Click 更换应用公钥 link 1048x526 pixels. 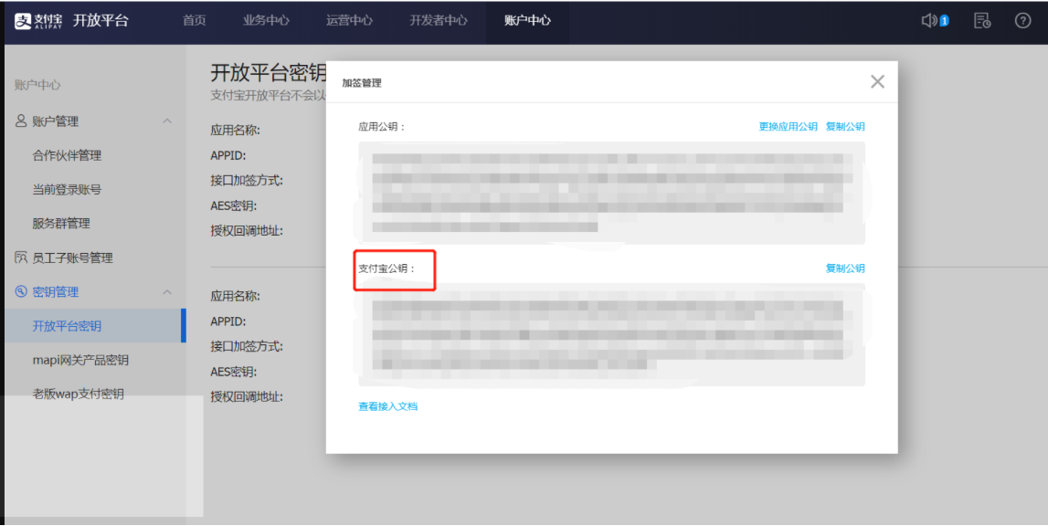(788, 126)
